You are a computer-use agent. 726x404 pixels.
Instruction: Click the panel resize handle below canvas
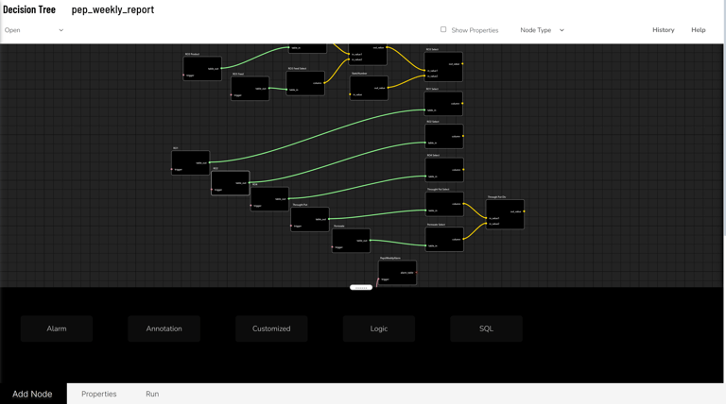tap(361, 288)
